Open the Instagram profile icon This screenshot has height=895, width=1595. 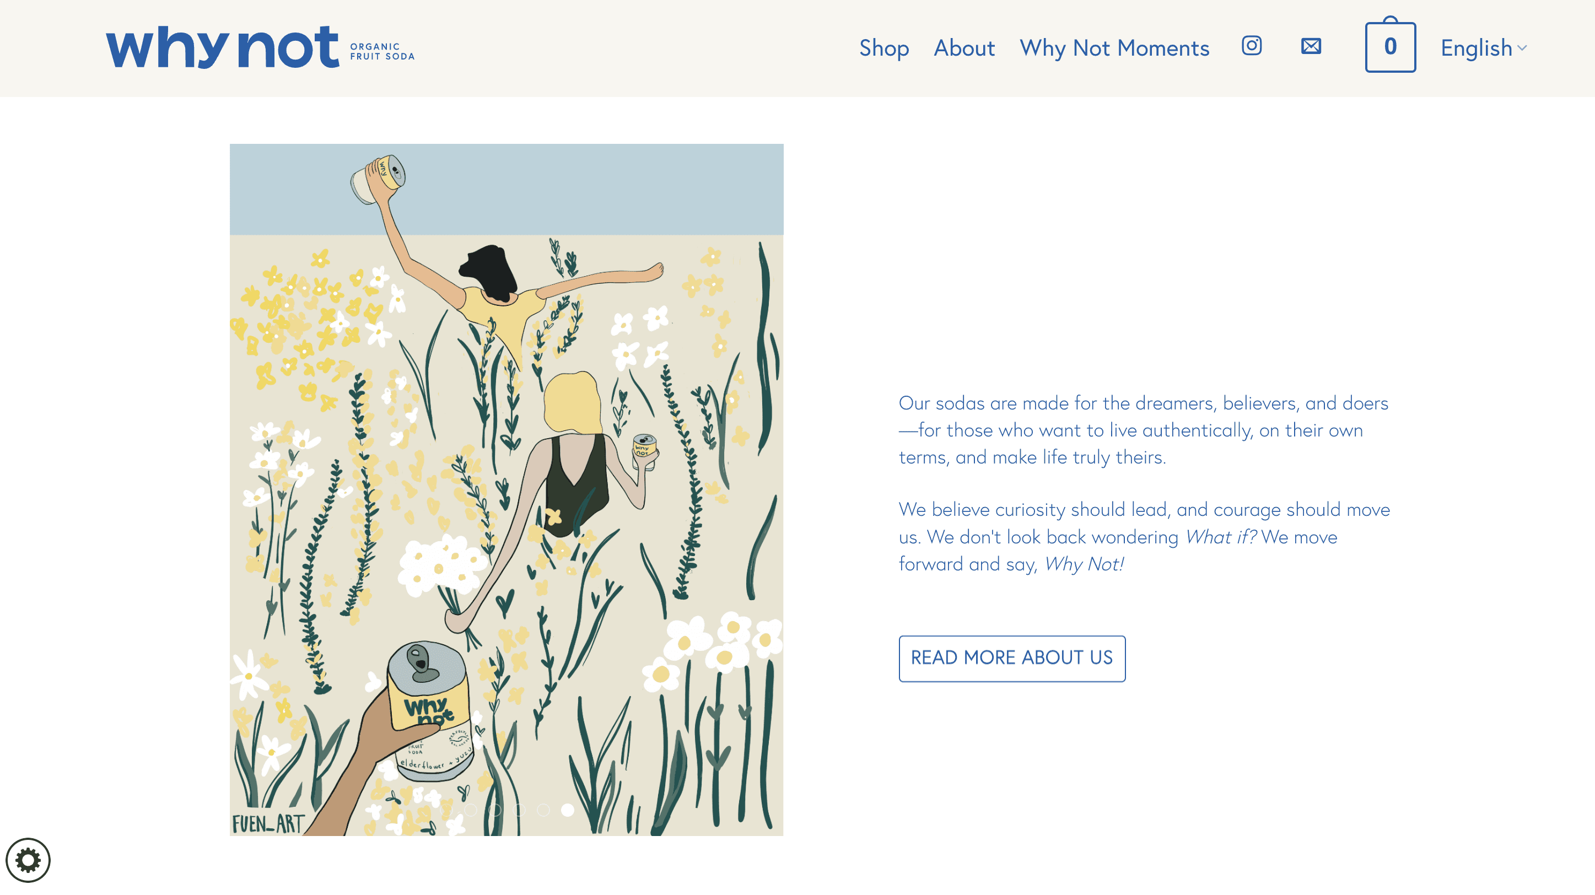(x=1251, y=46)
